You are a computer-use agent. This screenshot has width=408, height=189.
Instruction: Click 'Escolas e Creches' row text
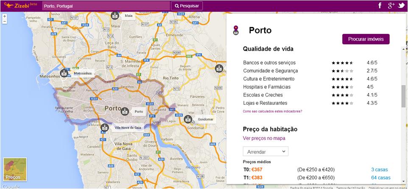tap(263, 95)
